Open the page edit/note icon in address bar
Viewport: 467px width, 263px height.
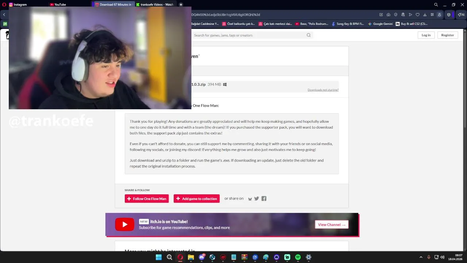(381, 15)
